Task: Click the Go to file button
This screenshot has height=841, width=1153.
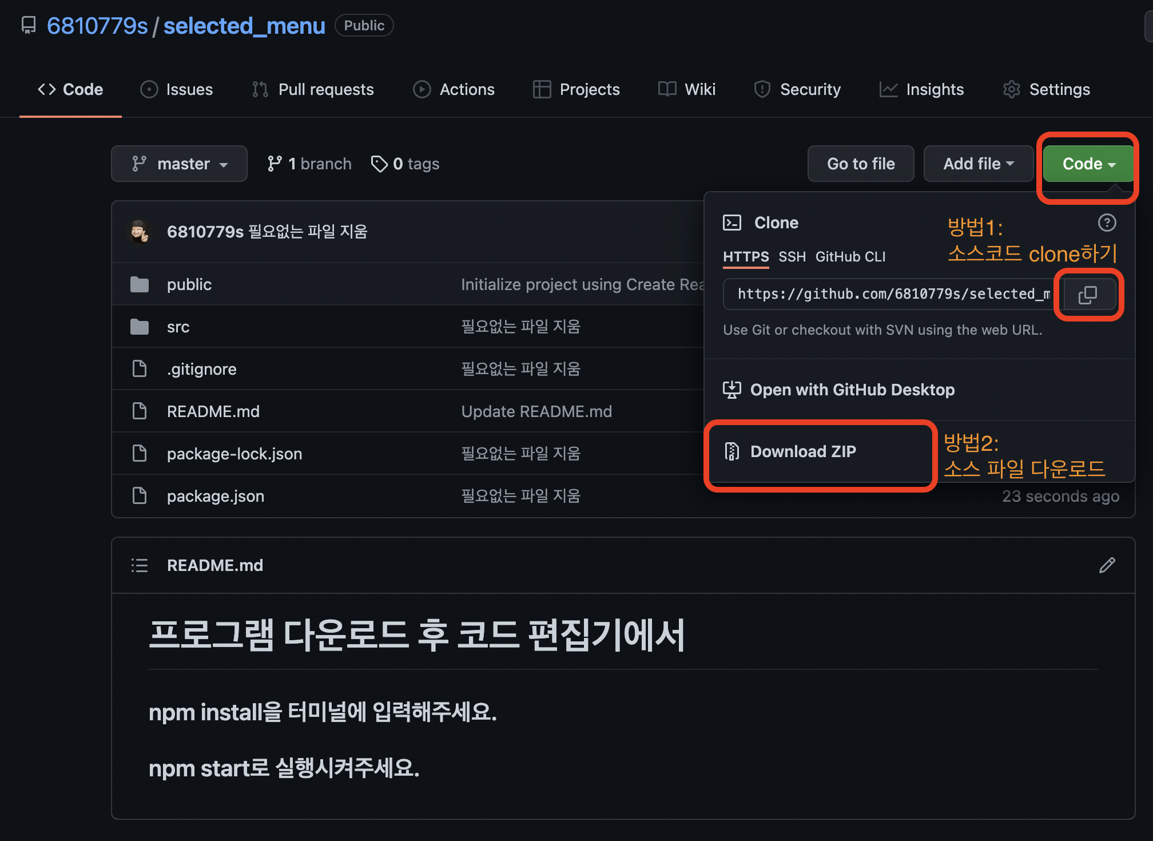Action: pyautogui.click(x=860, y=164)
